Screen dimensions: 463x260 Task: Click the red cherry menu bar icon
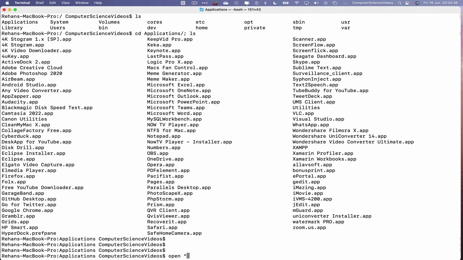click(216, 3)
